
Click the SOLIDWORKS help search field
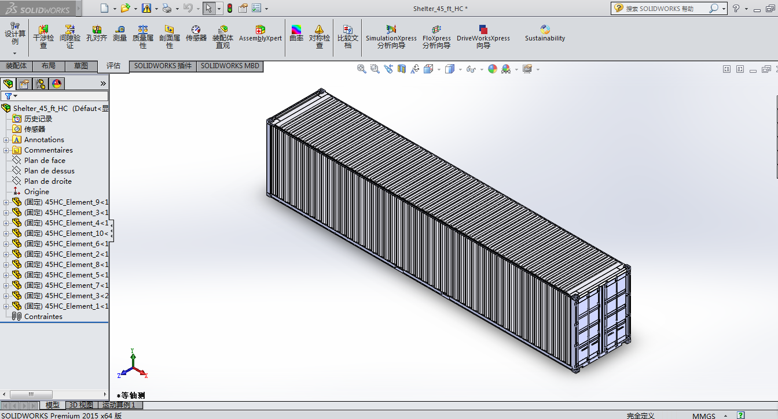click(666, 8)
